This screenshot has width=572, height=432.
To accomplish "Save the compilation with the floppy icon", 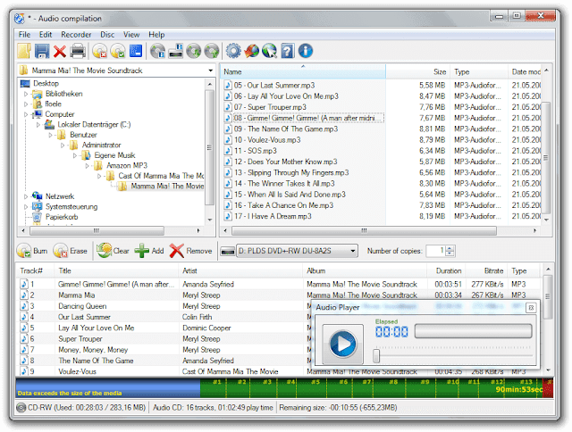I will pyautogui.click(x=42, y=51).
